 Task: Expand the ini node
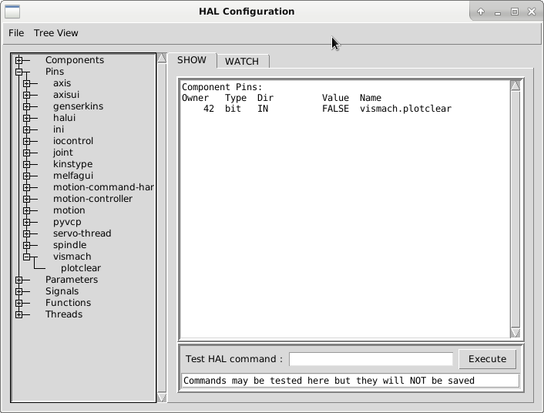pos(27,129)
